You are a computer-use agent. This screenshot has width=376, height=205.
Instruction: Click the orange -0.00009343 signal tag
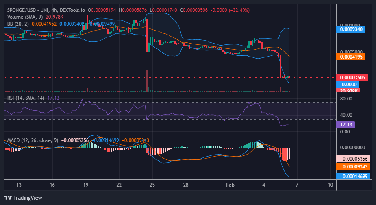coord(354,167)
